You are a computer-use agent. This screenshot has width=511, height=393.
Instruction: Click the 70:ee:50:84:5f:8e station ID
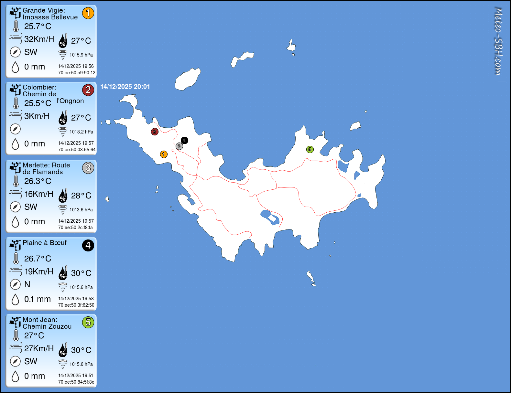tap(76, 382)
